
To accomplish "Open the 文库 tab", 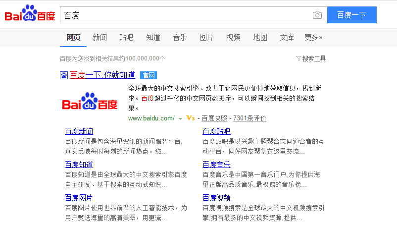I will (287, 38).
